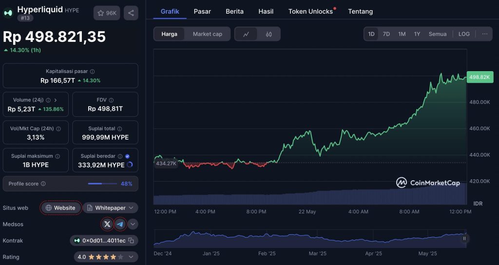Click info icon next to Volume (24j)

pos(48,100)
